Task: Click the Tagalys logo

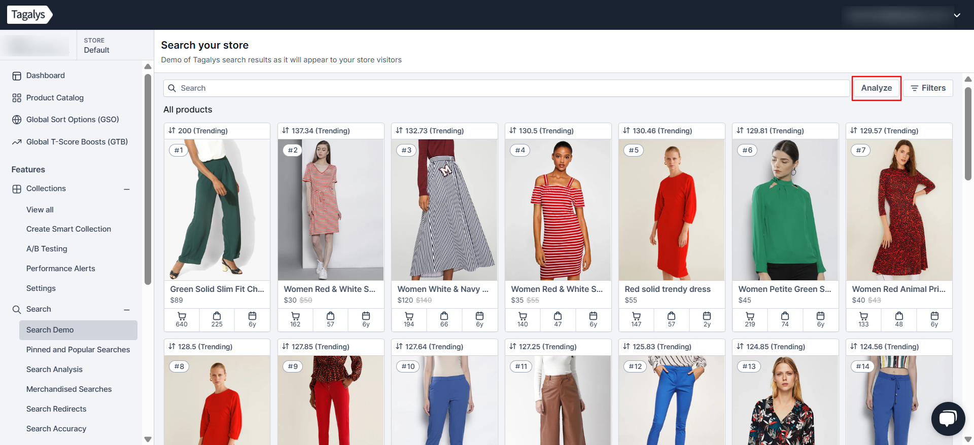Action: pos(29,15)
